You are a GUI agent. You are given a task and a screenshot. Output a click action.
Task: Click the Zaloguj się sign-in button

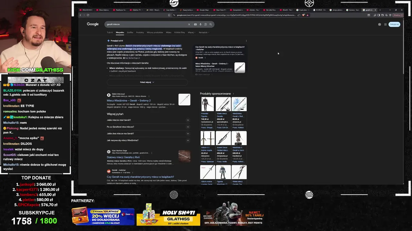coord(394,24)
